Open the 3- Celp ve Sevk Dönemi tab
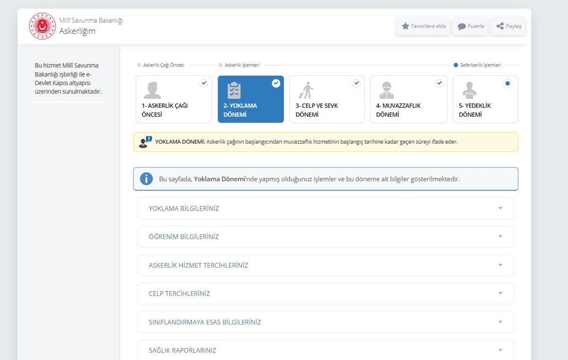This screenshot has width=568, height=360. (x=327, y=99)
